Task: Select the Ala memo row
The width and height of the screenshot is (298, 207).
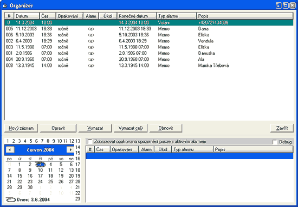Action: (x=149, y=59)
